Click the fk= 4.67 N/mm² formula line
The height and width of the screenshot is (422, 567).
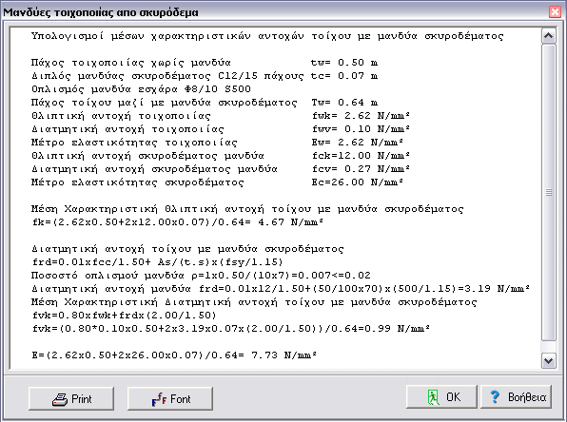point(178,222)
